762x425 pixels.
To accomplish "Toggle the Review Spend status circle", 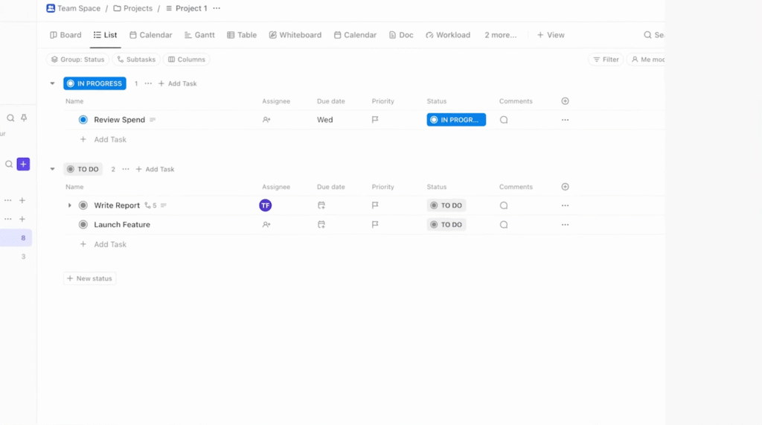I will tap(83, 120).
